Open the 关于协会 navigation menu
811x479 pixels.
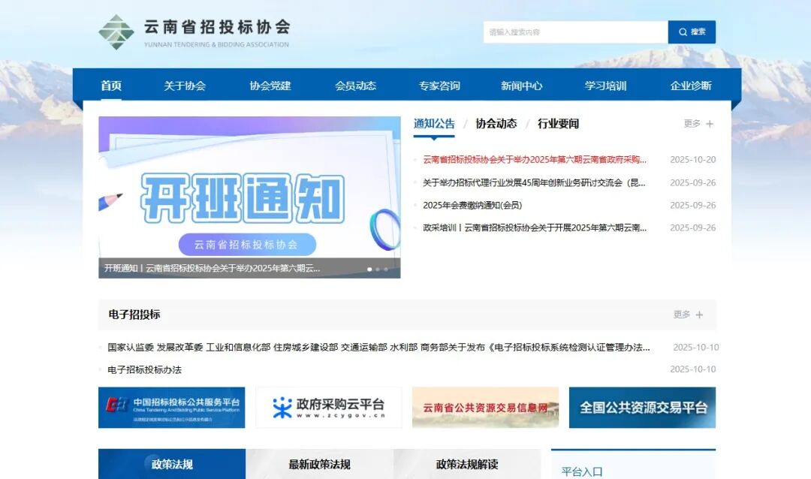[x=185, y=86]
